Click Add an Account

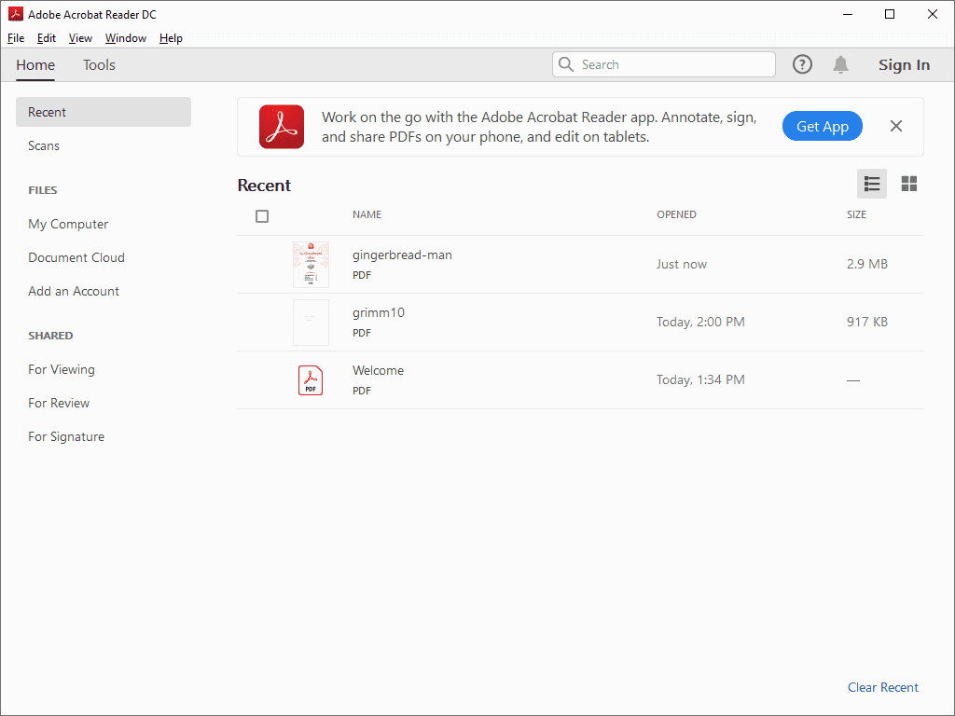(x=74, y=291)
